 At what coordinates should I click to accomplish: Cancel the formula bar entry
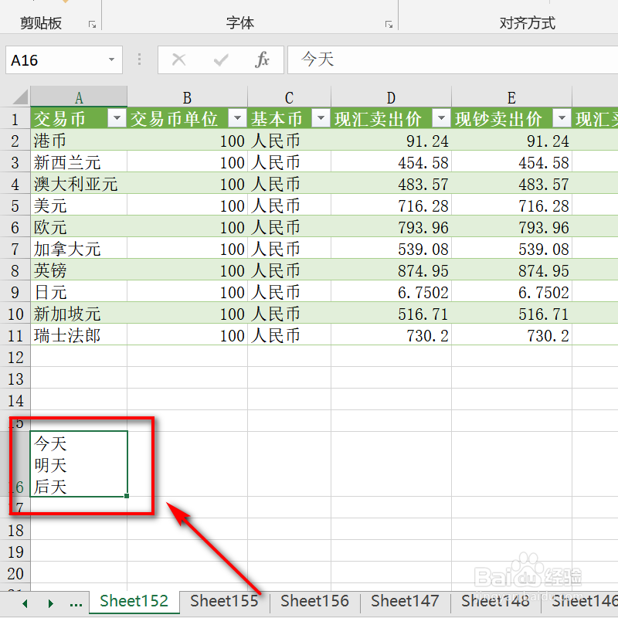tap(179, 60)
